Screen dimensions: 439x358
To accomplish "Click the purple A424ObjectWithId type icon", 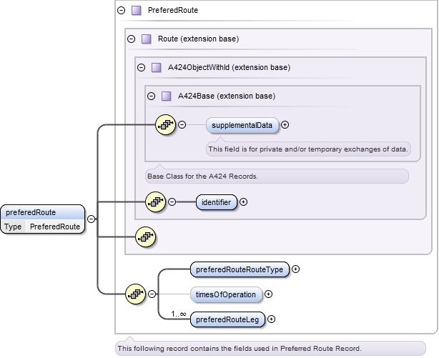I will 156,67.
